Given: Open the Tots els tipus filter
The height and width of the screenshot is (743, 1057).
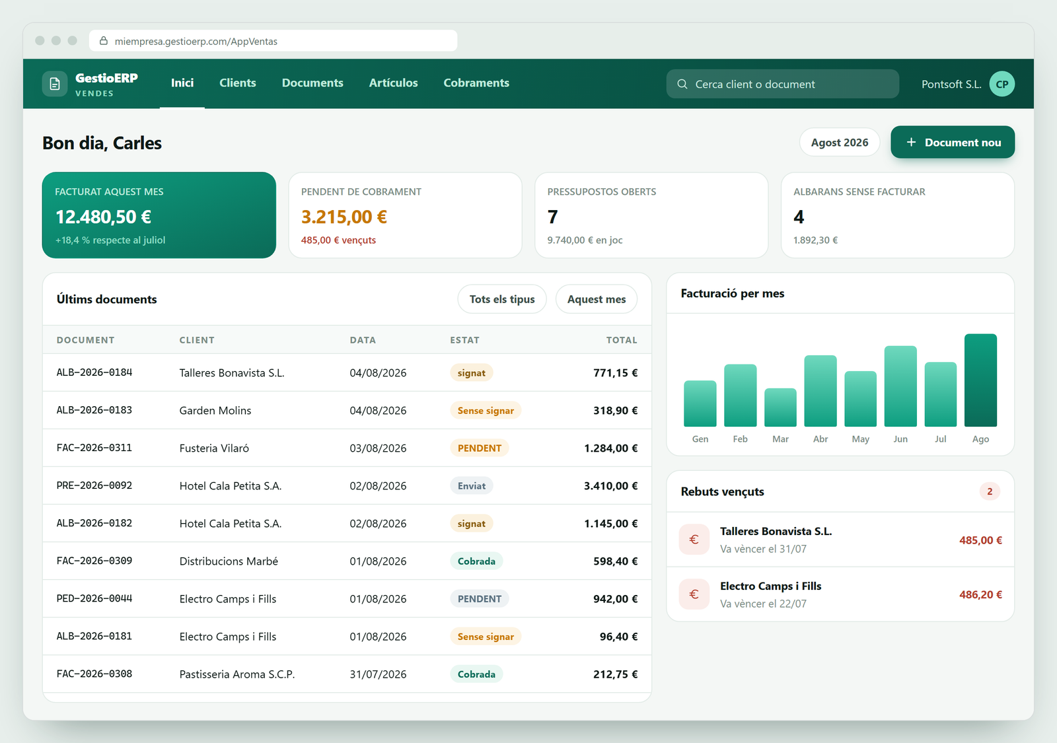Looking at the screenshot, I should click(502, 299).
